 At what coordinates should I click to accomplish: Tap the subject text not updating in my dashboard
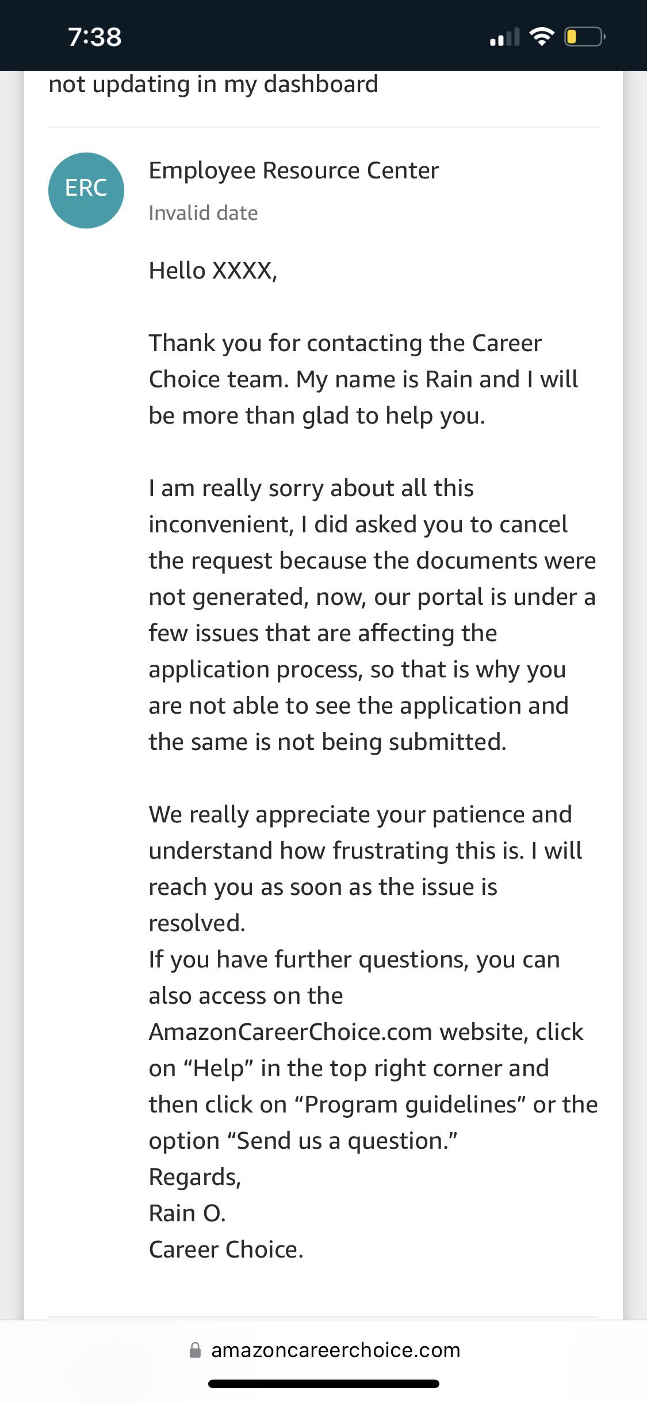pyautogui.click(x=213, y=84)
